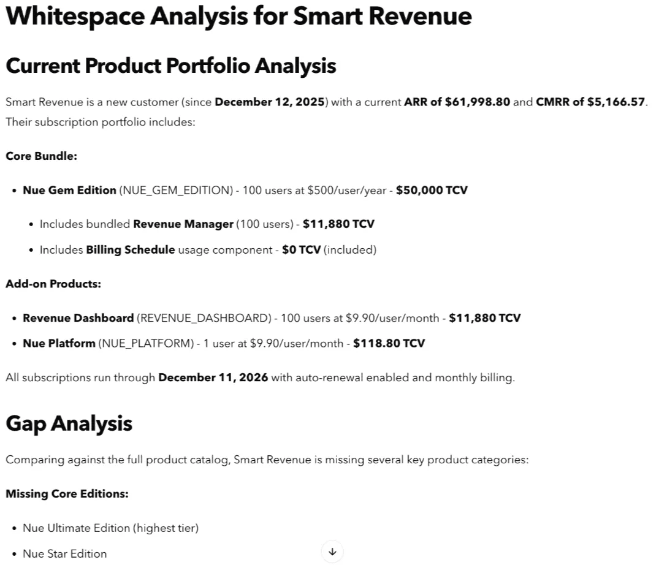Viewport: 659px width, 565px height.
Task: Click the Whitespace Analysis for Smart Revenue heading
Action: pos(238,17)
